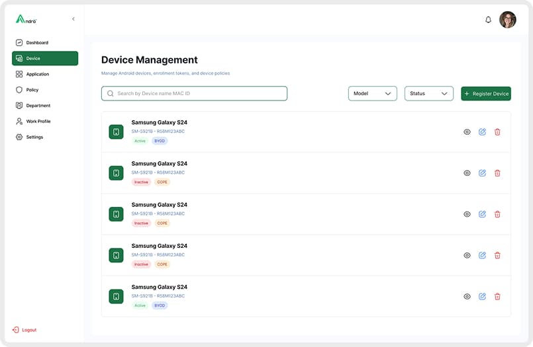533x347 pixels.
Task: Click edit icon on the third device row
Action: point(482,214)
